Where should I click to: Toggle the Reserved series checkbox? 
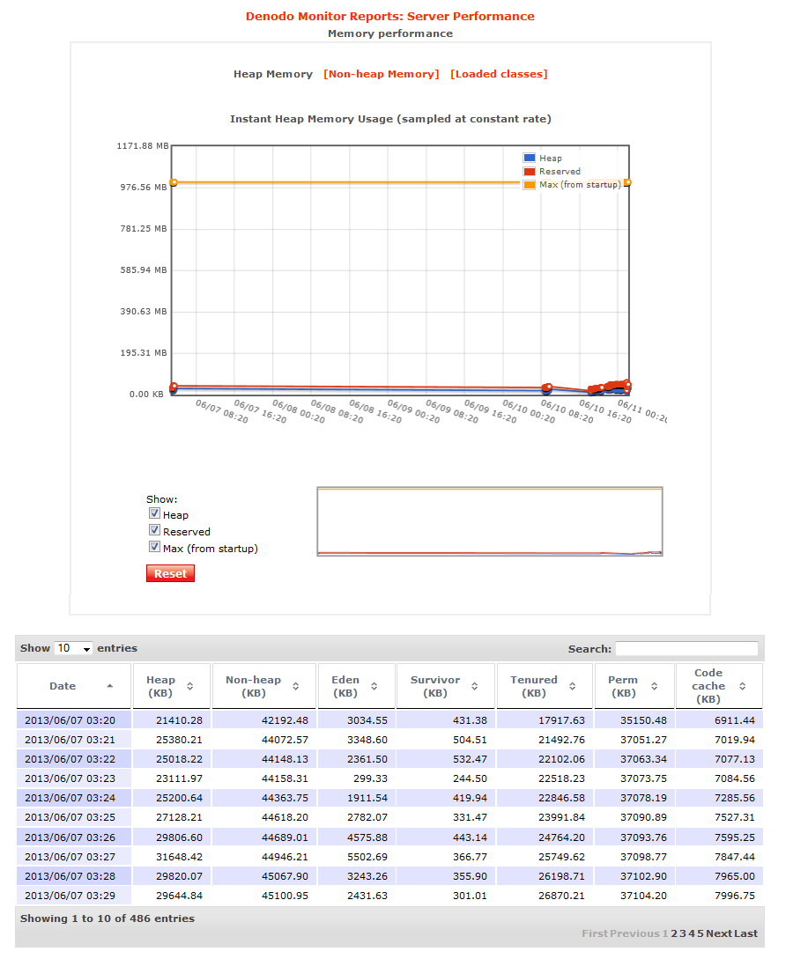154,530
